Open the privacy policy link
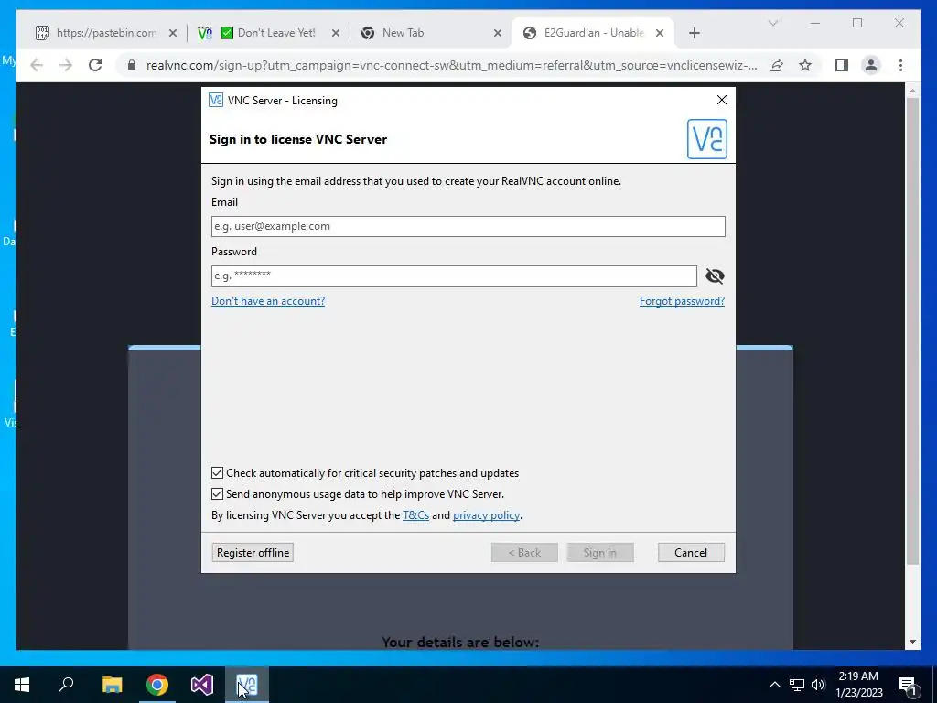Screen dimensions: 937x703 486,514
